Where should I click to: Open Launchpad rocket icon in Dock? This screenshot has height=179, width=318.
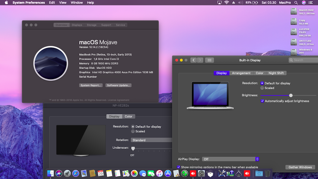click(x=67, y=173)
